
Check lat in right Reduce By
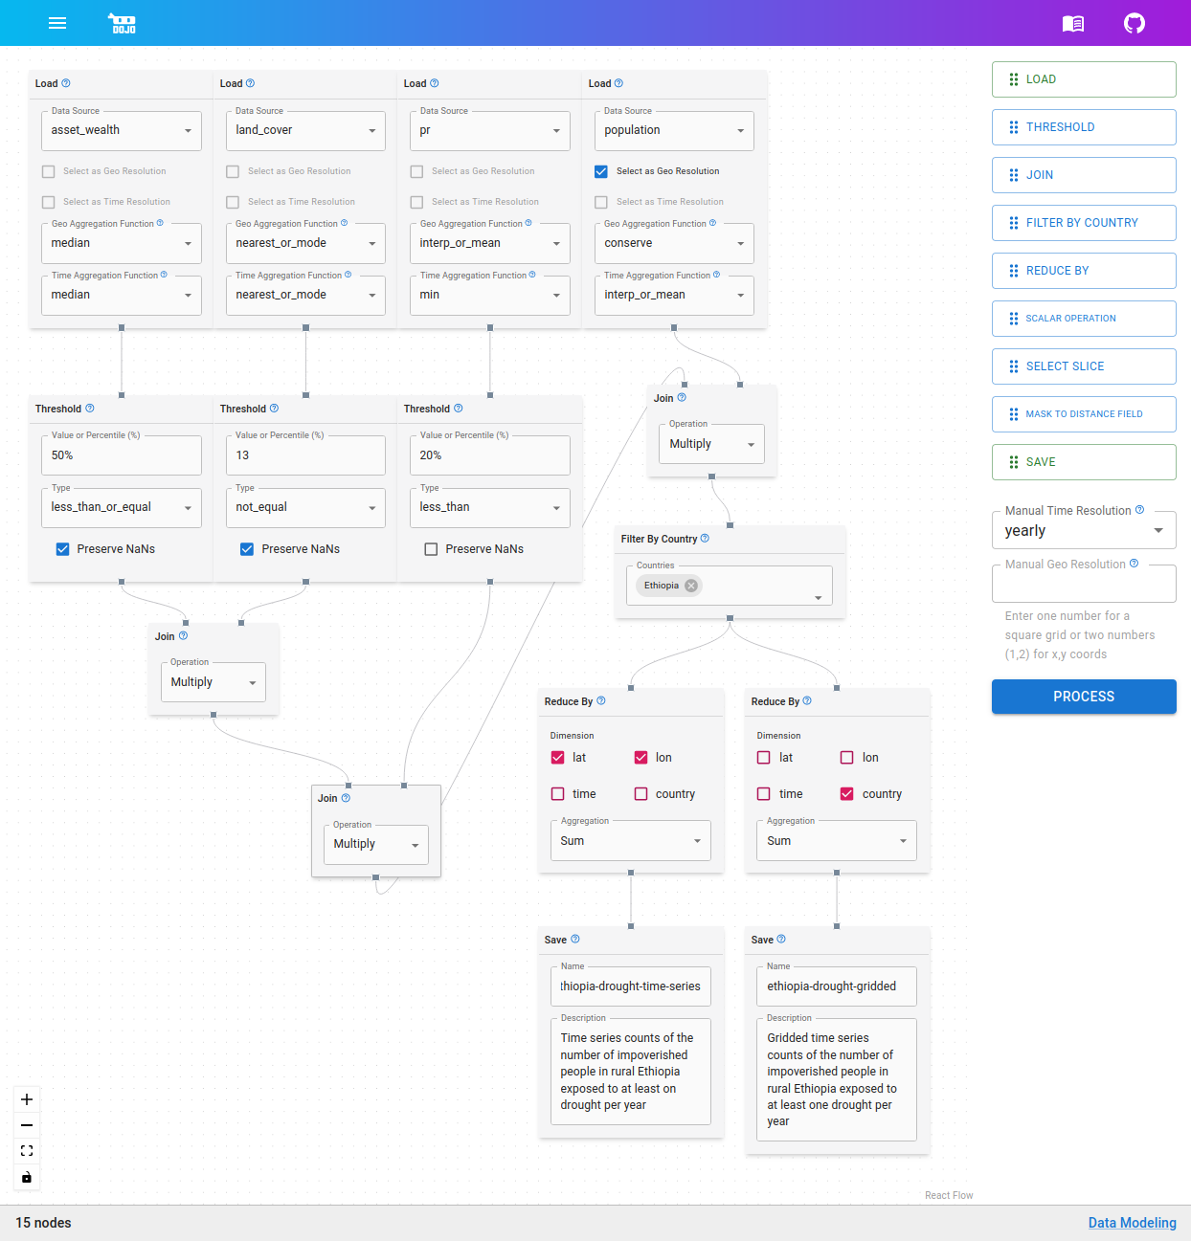point(764,758)
